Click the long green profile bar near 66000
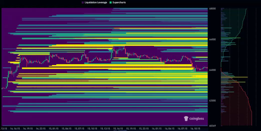 pyautogui.click(x=231, y=38)
